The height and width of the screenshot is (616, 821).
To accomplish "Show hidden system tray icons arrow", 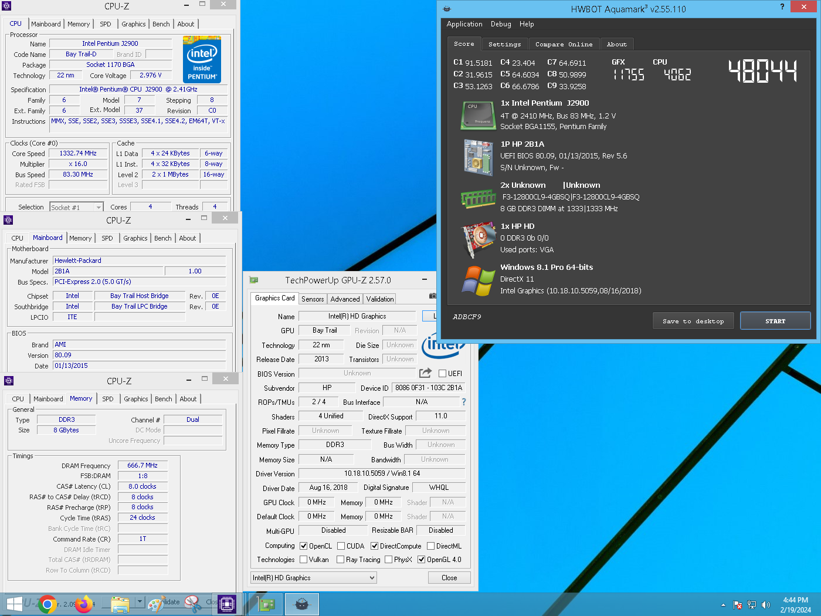I will [723, 605].
